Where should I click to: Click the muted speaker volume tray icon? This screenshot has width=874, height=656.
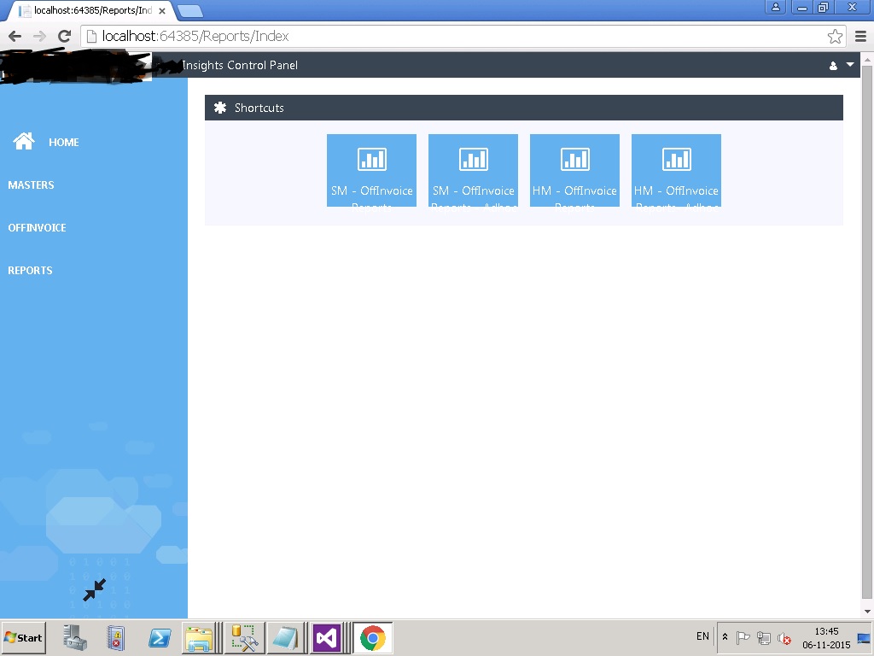[x=784, y=638]
